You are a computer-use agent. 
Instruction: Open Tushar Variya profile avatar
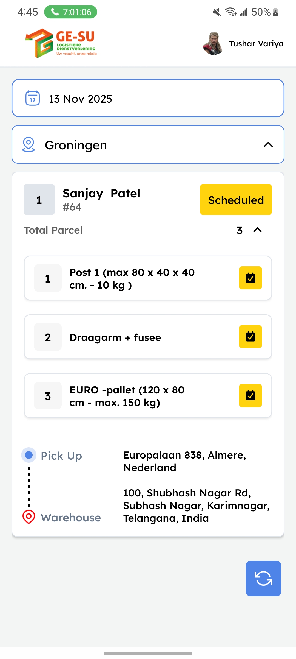tap(213, 43)
